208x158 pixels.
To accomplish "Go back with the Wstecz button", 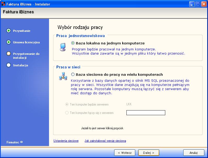I will (x=125, y=153).
